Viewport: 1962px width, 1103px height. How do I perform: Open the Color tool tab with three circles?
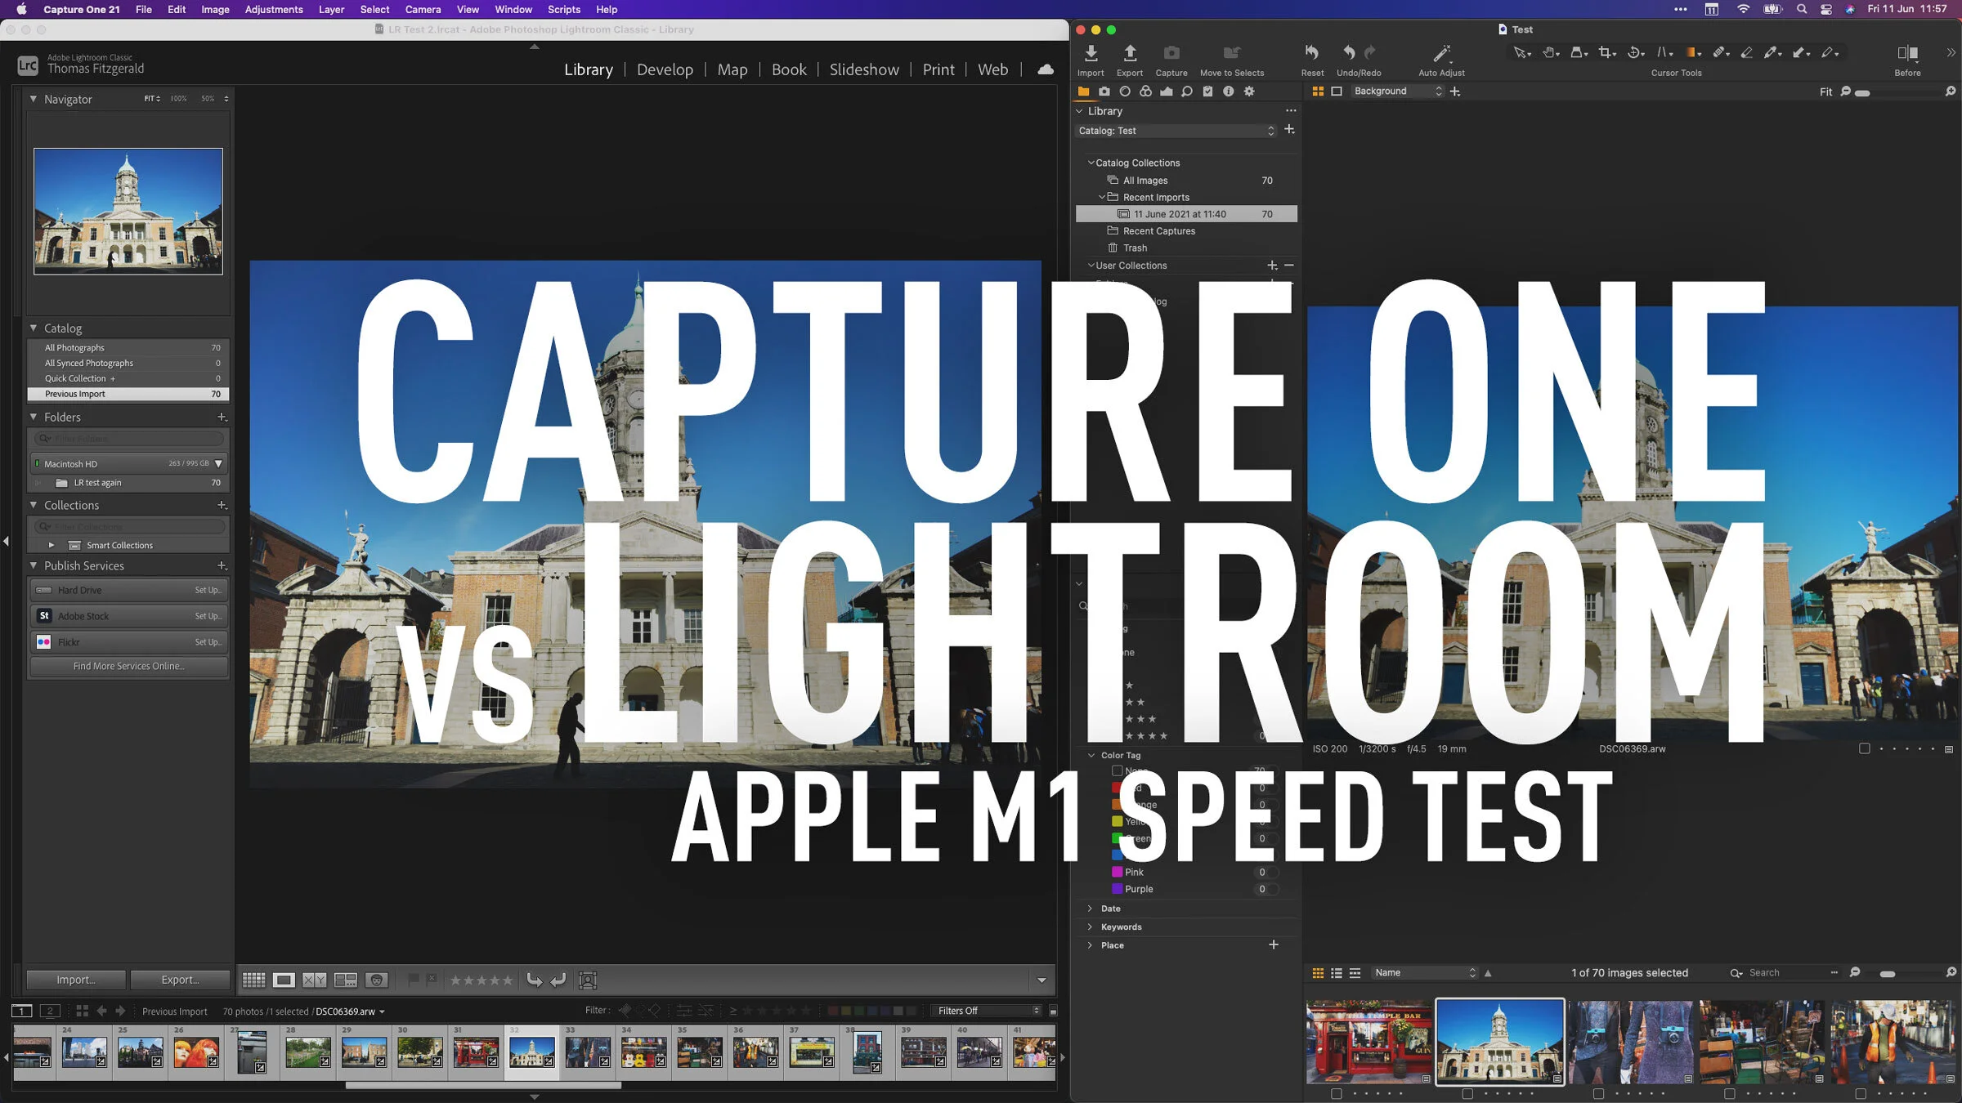[1145, 92]
